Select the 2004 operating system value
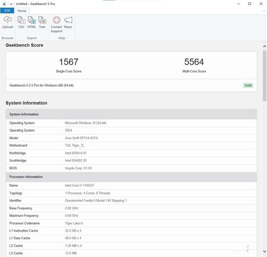267x257 pixels. tap(68, 130)
